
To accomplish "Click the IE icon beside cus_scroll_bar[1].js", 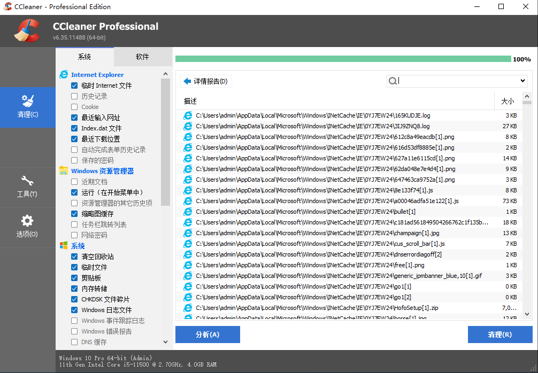I will coord(188,244).
